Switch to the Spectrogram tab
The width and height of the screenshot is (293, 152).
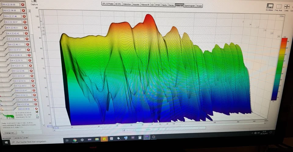click(x=190, y=6)
